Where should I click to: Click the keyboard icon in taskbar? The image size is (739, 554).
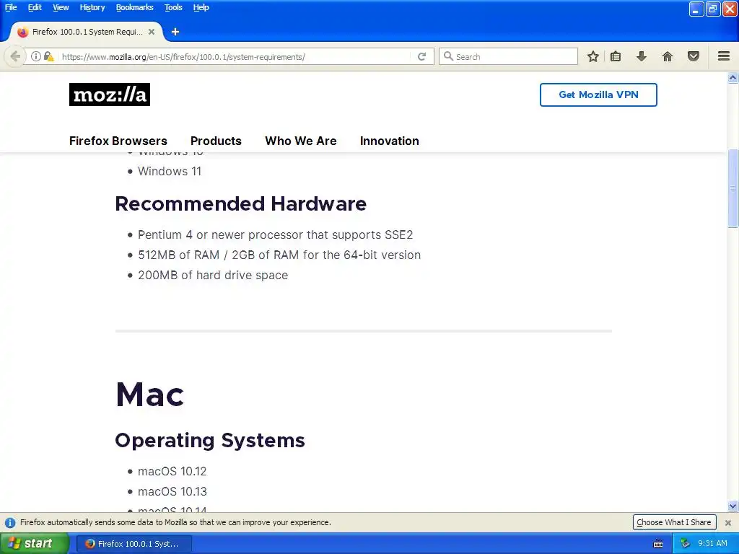coord(658,544)
